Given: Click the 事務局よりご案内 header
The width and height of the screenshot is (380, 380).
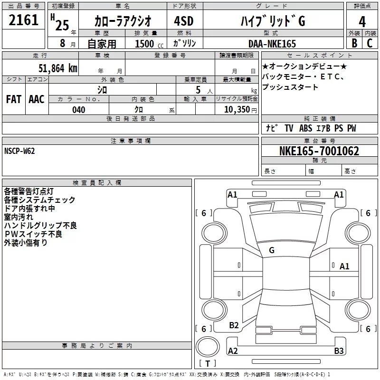Looking at the screenshot, I should coord(97,346).
